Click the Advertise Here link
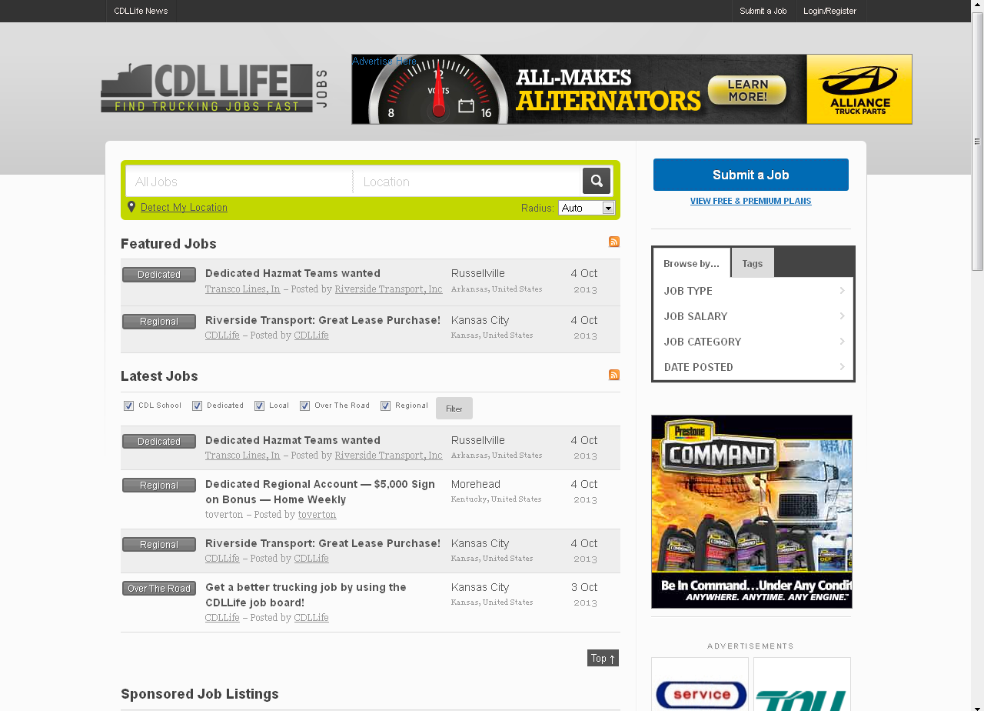The image size is (984, 711). 384,61
